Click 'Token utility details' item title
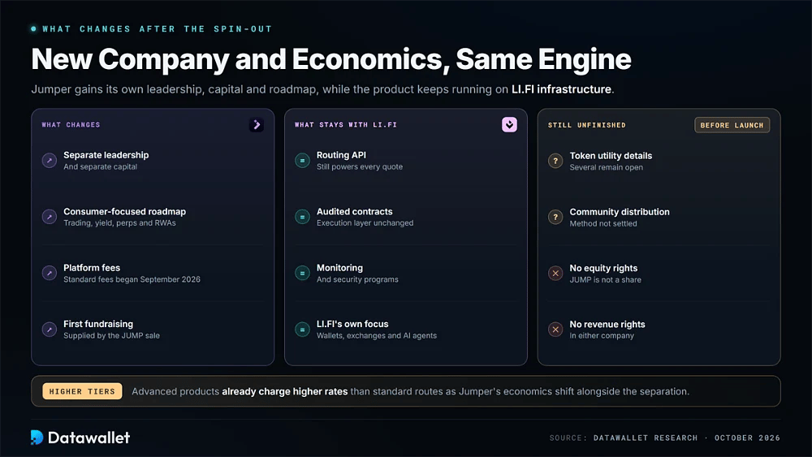 (611, 155)
